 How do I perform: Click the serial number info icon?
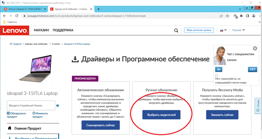point(58,105)
